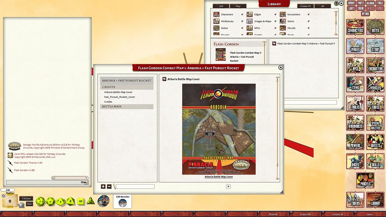Switch to the GM tab in Library
386x217 pixels.
point(221,6)
